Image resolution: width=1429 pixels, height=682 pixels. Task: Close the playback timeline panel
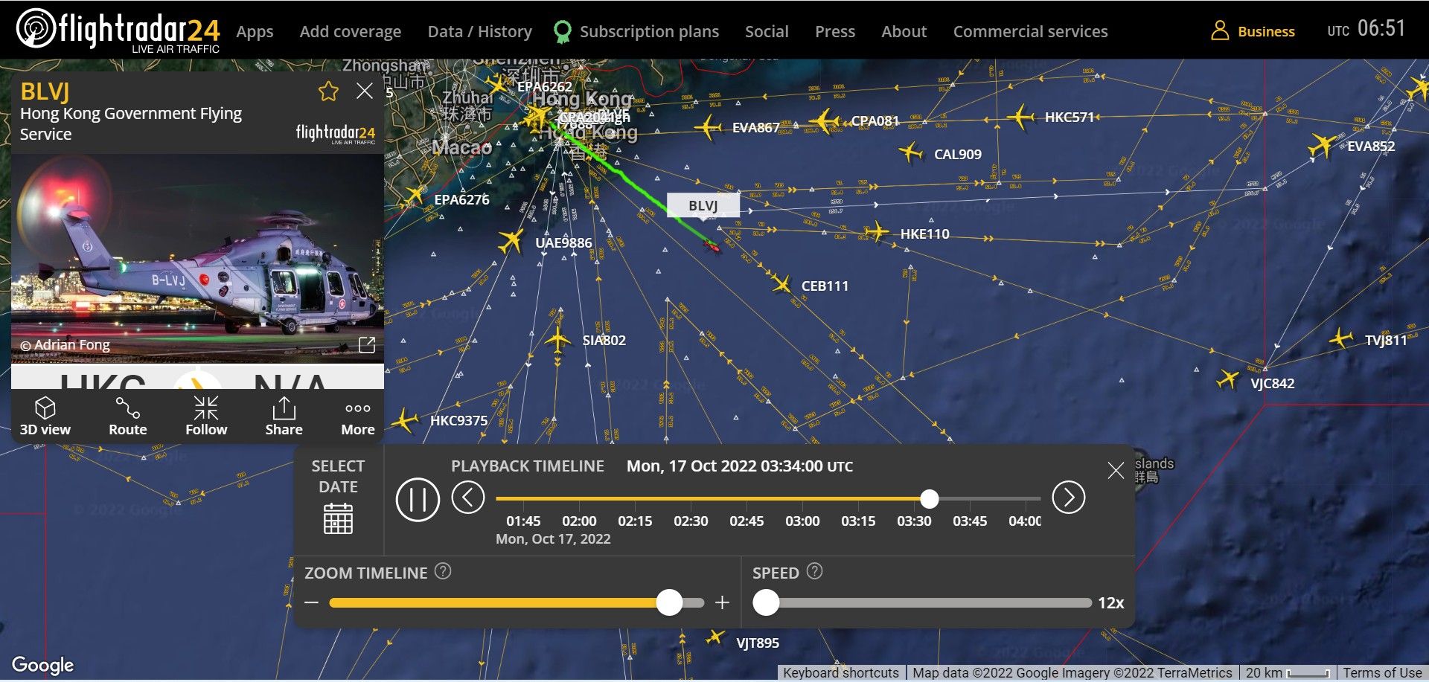point(1116,470)
